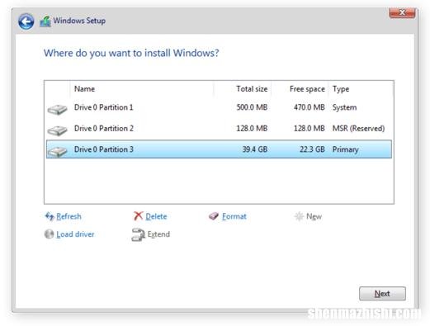Click the eraser Format icon
This screenshot has height=326, width=430.
tap(214, 216)
